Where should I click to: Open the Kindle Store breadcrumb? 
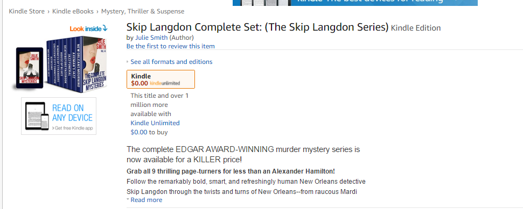click(27, 11)
